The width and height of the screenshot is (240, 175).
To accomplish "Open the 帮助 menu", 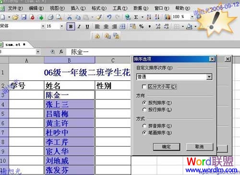I will [183, 8].
